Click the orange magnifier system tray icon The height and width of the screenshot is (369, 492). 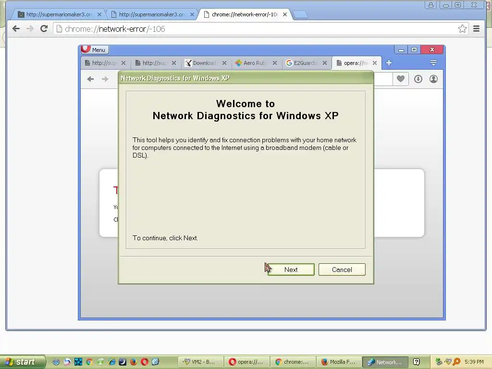[x=456, y=362]
